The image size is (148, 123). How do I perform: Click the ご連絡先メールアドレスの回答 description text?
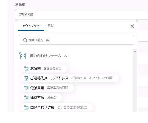(92, 78)
